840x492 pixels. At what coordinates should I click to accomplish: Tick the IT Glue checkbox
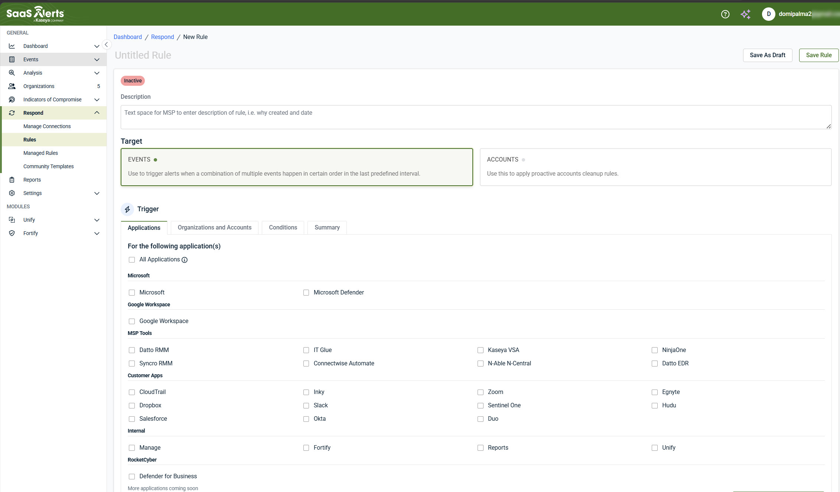pos(306,350)
